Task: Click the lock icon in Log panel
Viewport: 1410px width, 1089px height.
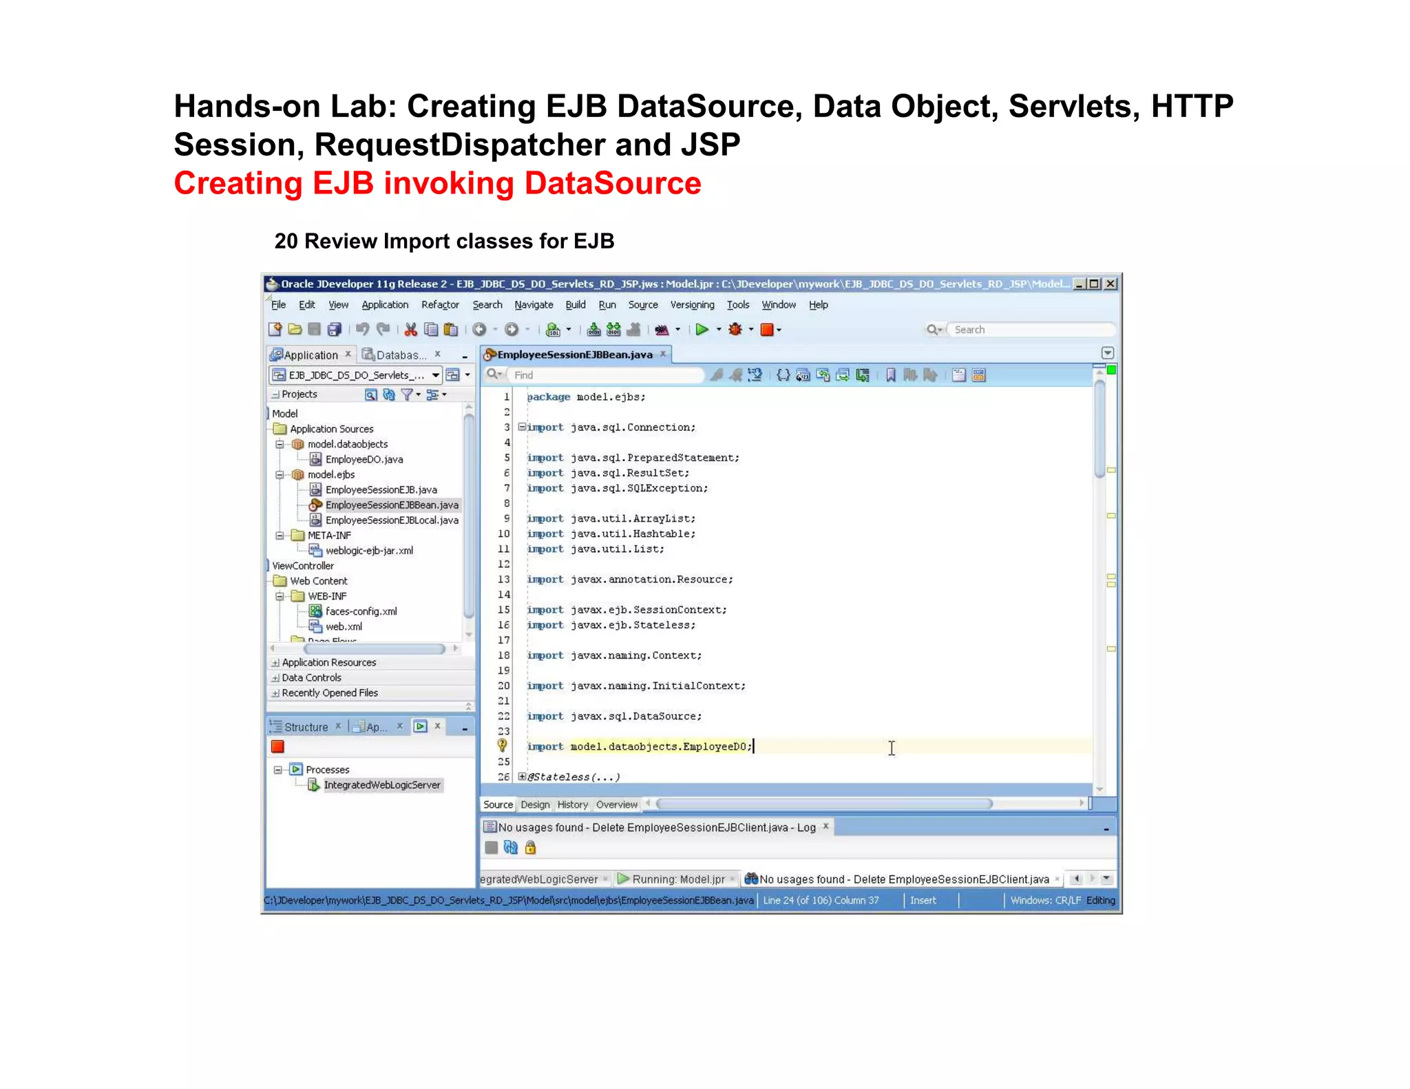Action: pos(530,847)
